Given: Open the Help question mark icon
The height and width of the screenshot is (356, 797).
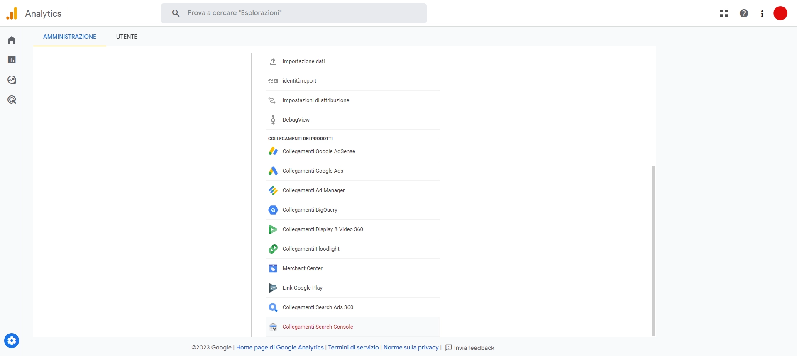Looking at the screenshot, I should 744,13.
